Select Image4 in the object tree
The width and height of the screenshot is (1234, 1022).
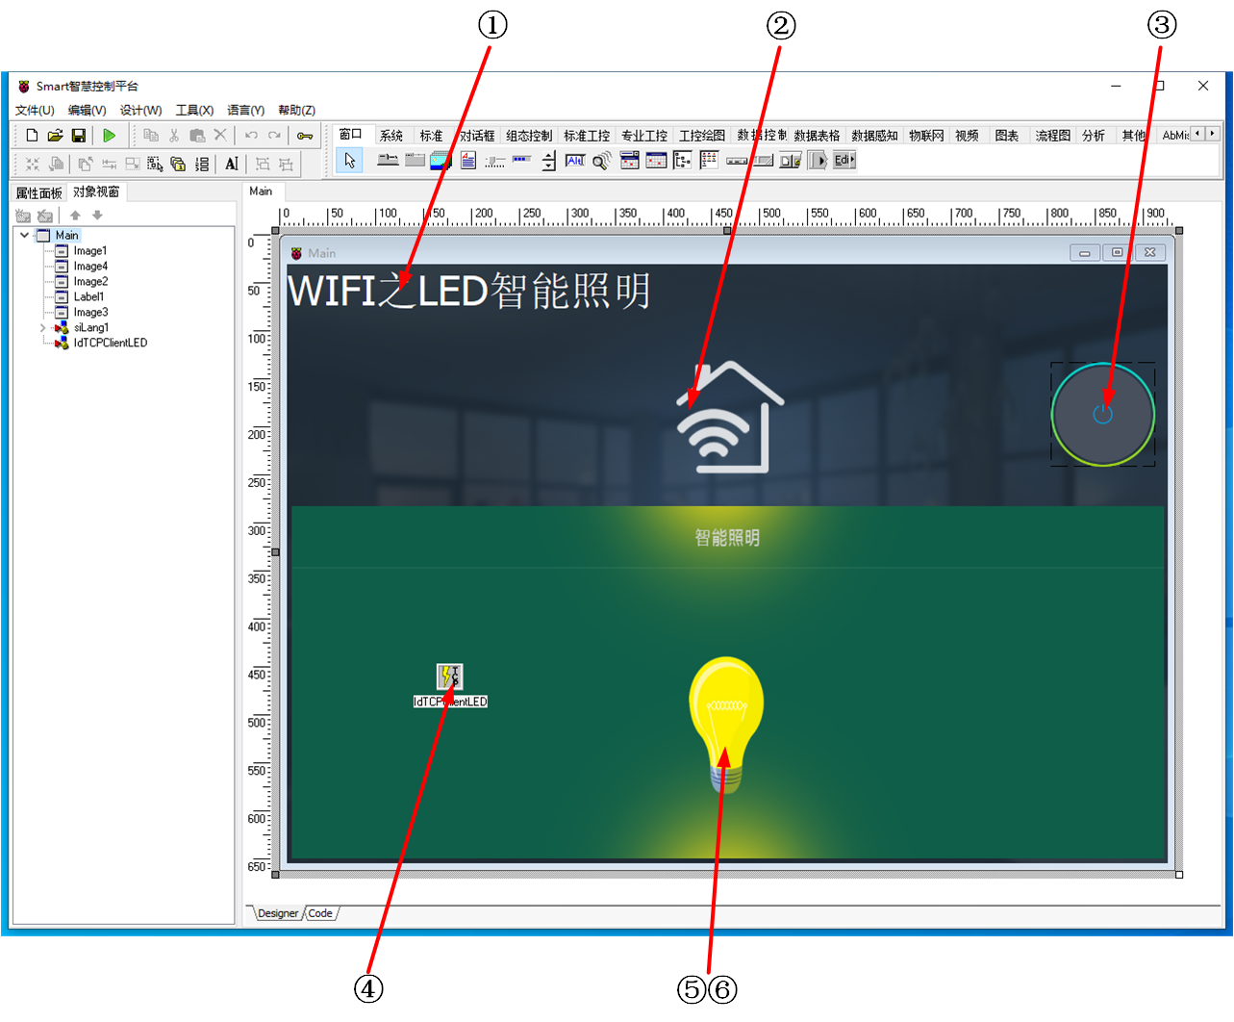[90, 267]
